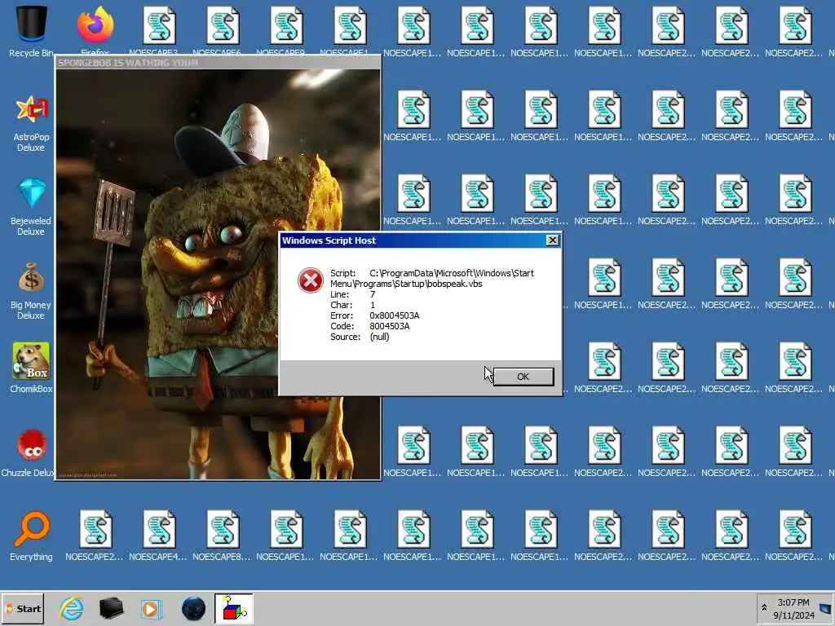
Task: Select the NOESCAPE8 script file icon
Action: pos(223,536)
